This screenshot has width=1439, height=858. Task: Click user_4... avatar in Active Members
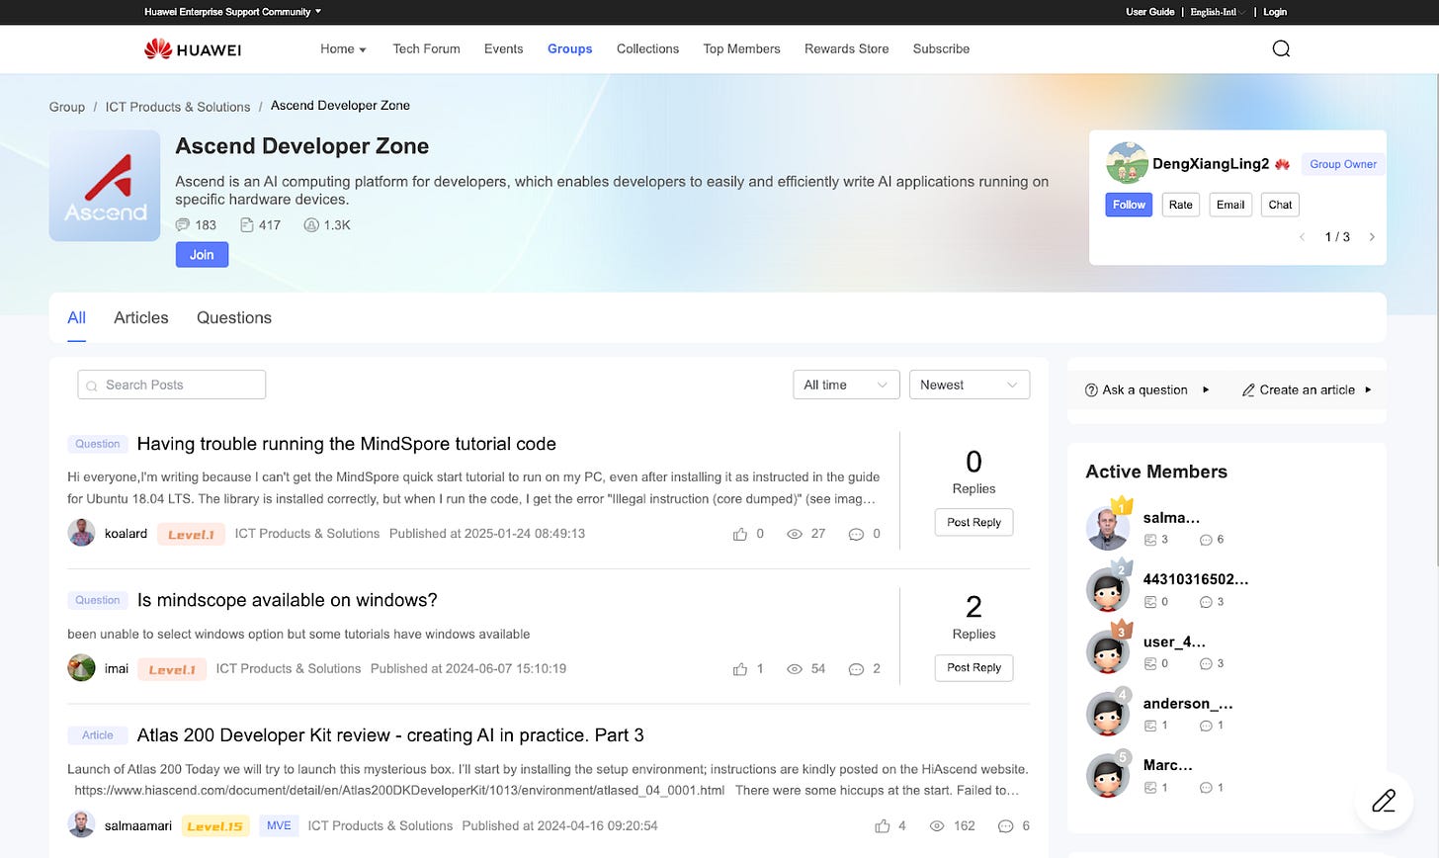tap(1107, 651)
